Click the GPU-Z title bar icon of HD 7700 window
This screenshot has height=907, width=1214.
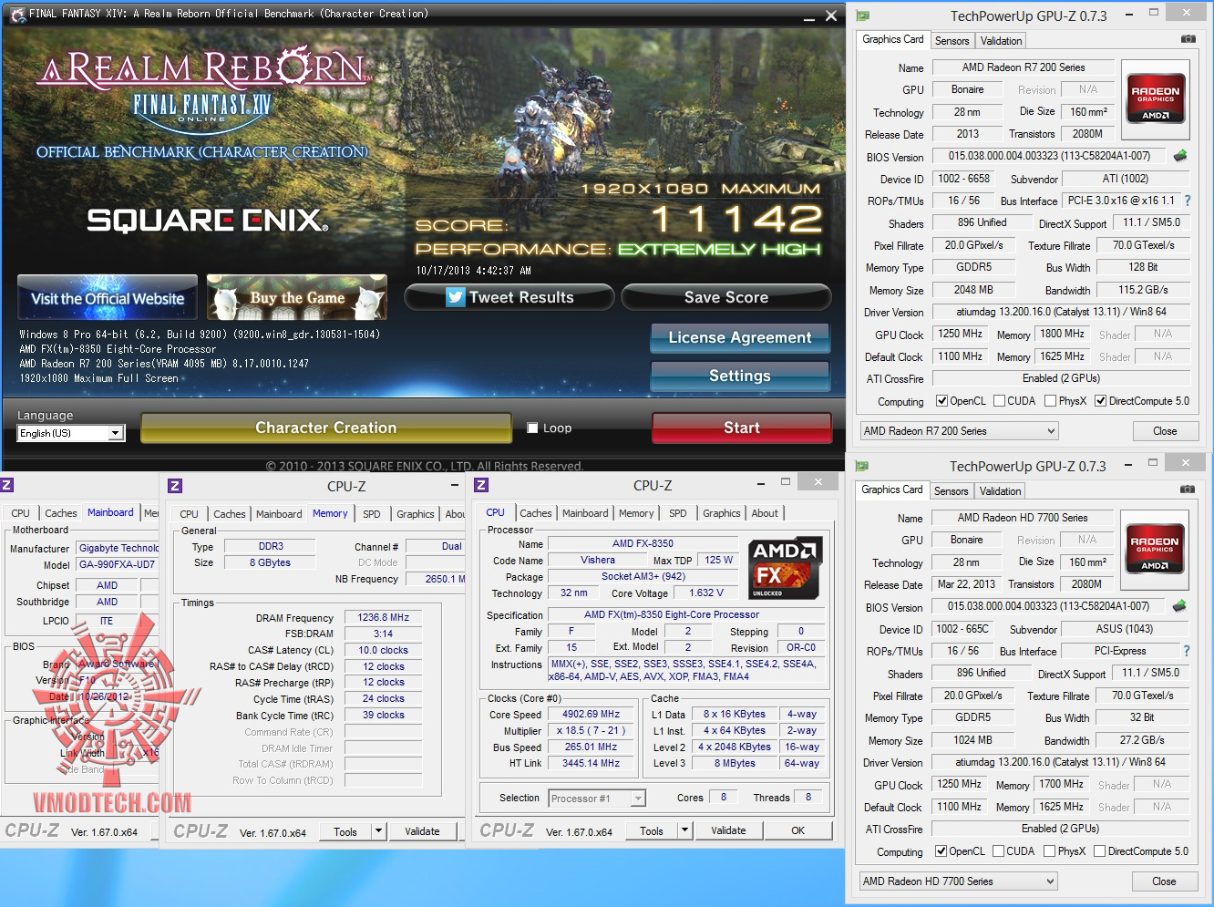(x=861, y=466)
